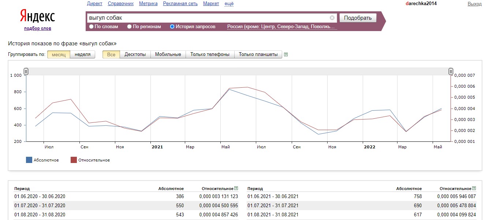Open the Метрика link
The image size is (489, 220).
click(148, 4)
